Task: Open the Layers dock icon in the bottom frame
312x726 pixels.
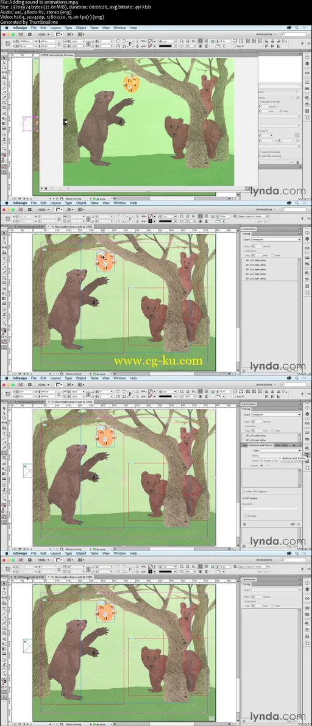Action: (x=307, y=590)
